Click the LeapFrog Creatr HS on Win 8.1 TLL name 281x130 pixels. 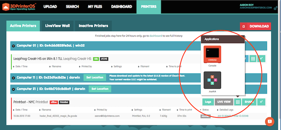tap(38, 59)
